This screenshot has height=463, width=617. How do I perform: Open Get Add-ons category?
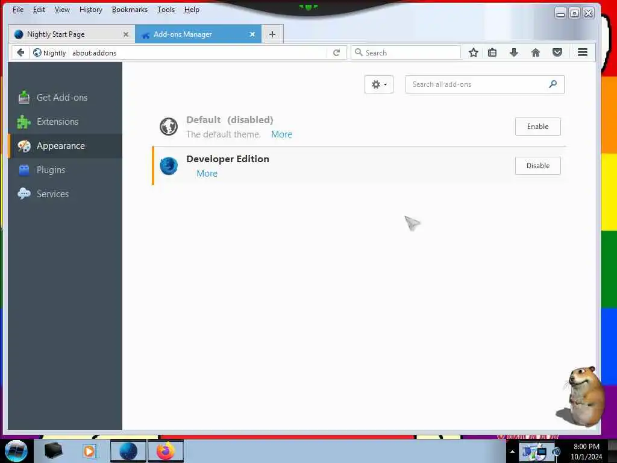[x=65, y=97]
